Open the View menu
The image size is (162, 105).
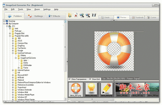tap(29, 9)
